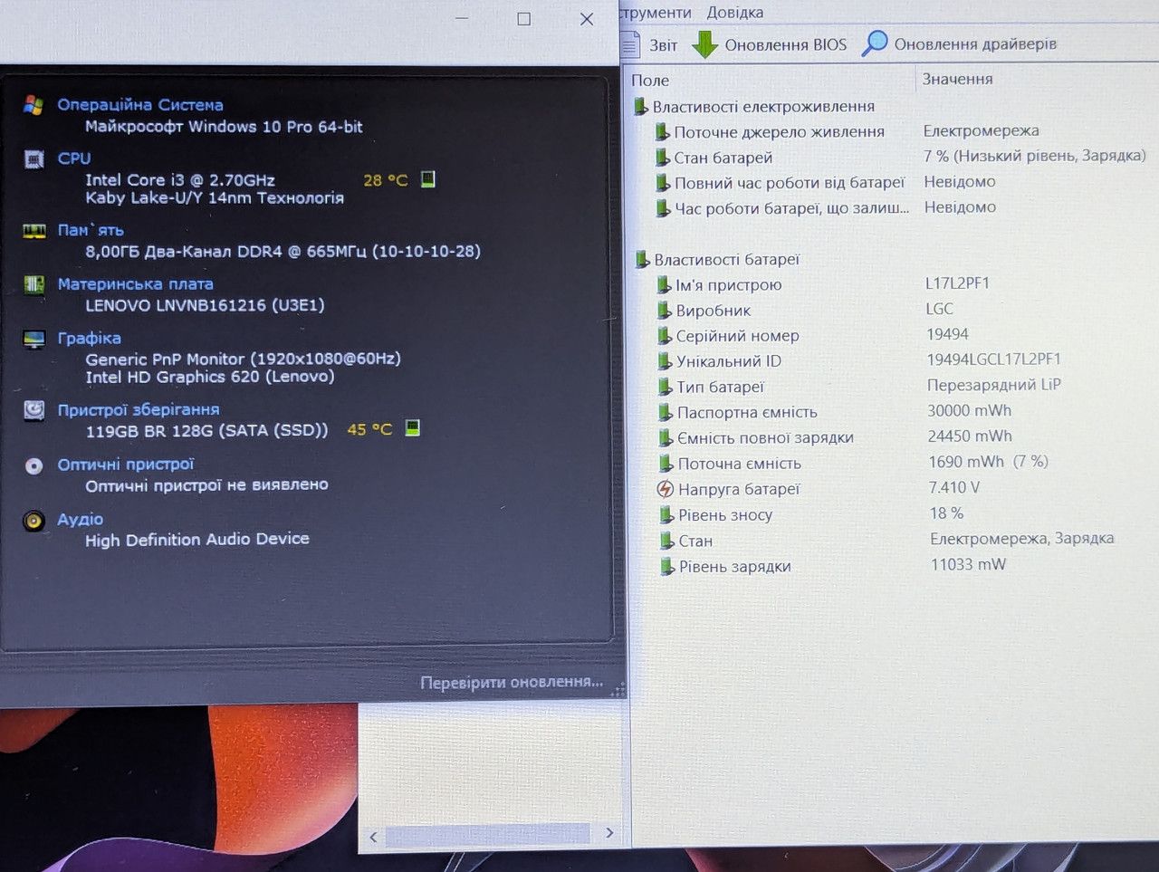This screenshot has height=872, width=1159.
Task: Click the RAM module icon beside Пам'ять
Action: [x=34, y=231]
